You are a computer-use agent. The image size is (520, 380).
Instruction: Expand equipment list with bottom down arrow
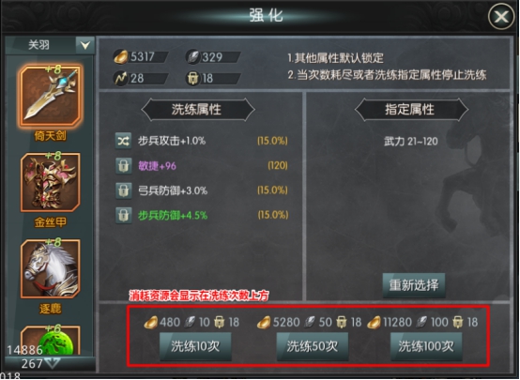tap(53, 363)
